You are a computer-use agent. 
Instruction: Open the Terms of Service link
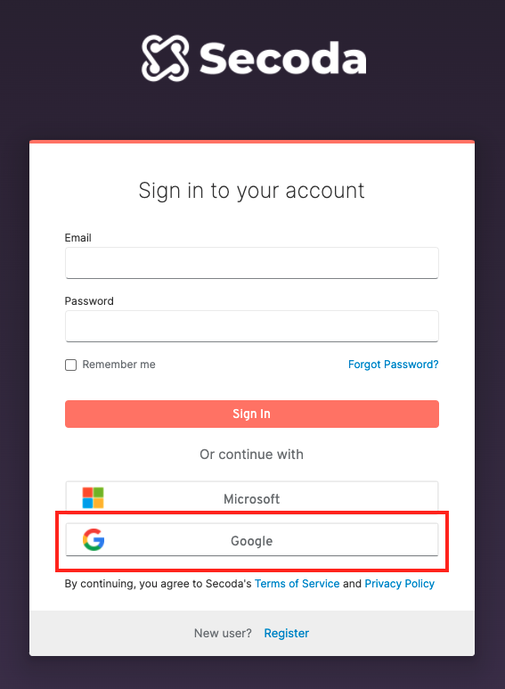(297, 584)
